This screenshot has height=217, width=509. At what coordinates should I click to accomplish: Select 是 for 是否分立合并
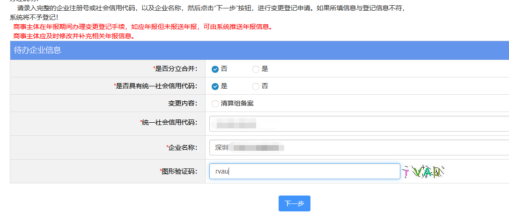coord(256,69)
